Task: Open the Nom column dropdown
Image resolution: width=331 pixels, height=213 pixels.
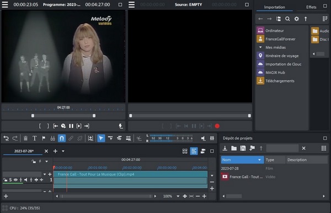Action: tap(259, 160)
